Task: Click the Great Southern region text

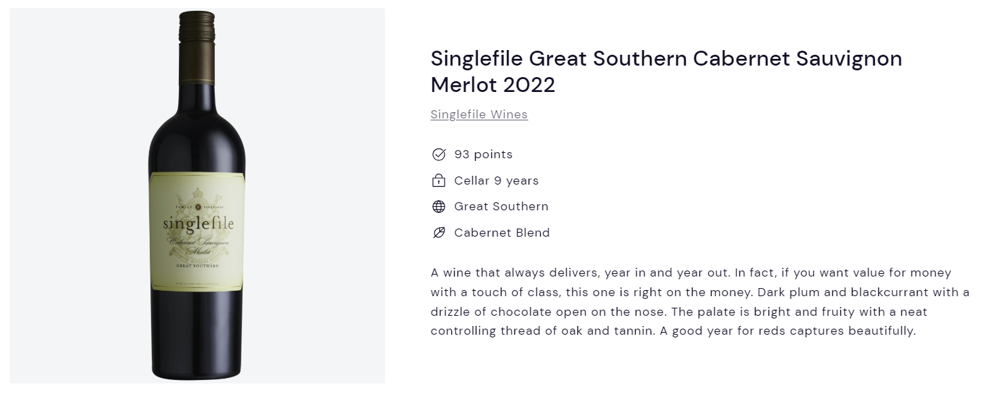Action: [x=501, y=206]
